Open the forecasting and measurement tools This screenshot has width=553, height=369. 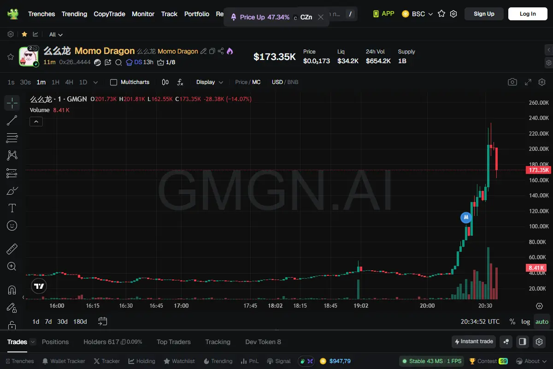point(12,173)
